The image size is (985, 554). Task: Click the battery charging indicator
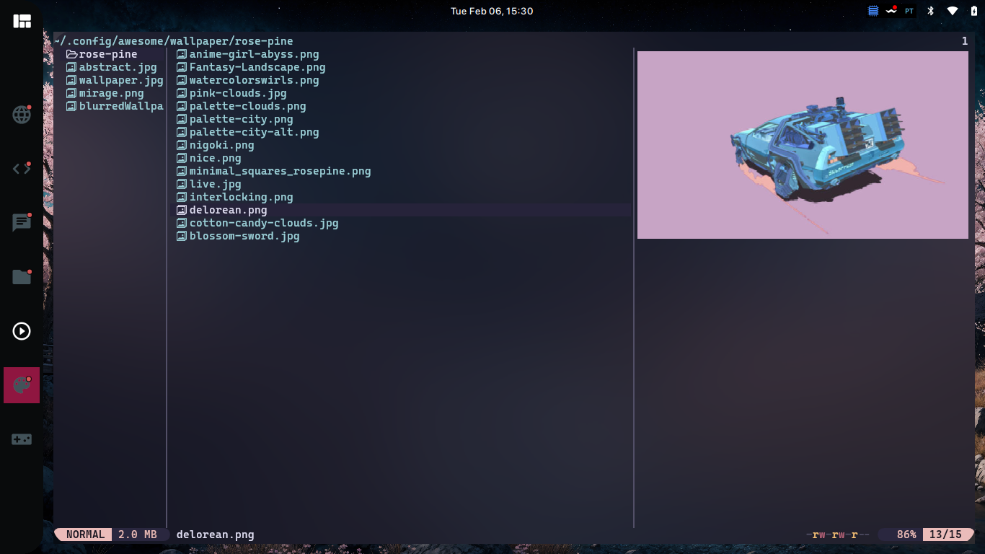click(974, 11)
